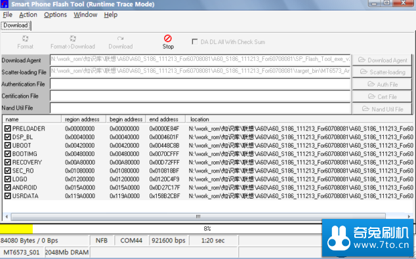Click the Download Agent browse button
Image resolution: width=416 pixels, height=259 pixels.
[382, 60]
